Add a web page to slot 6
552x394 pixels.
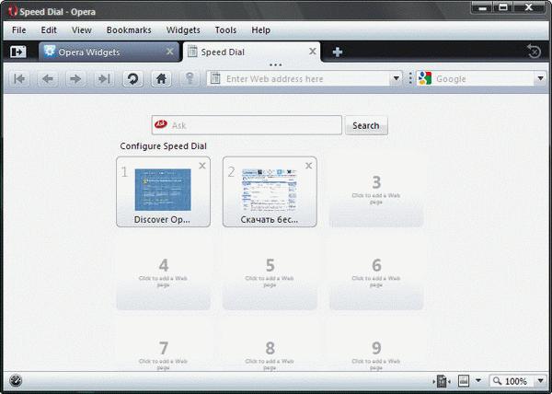[376, 275]
